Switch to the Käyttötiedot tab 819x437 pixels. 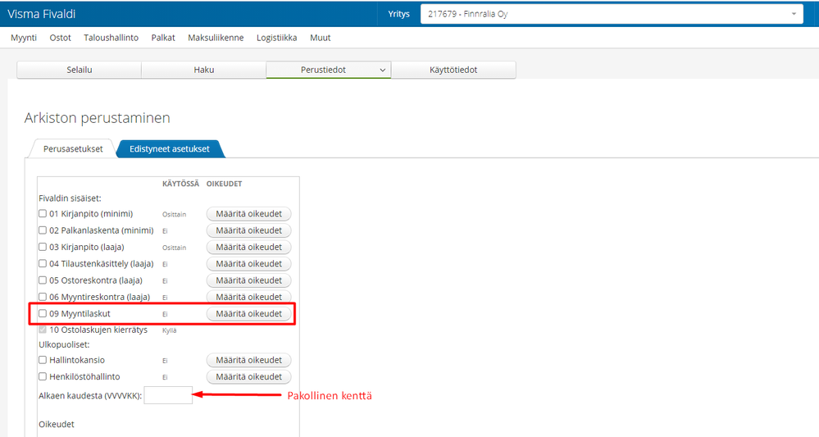click(x=453, y=70)
